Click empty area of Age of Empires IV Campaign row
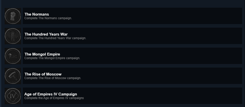 [156, 96]
